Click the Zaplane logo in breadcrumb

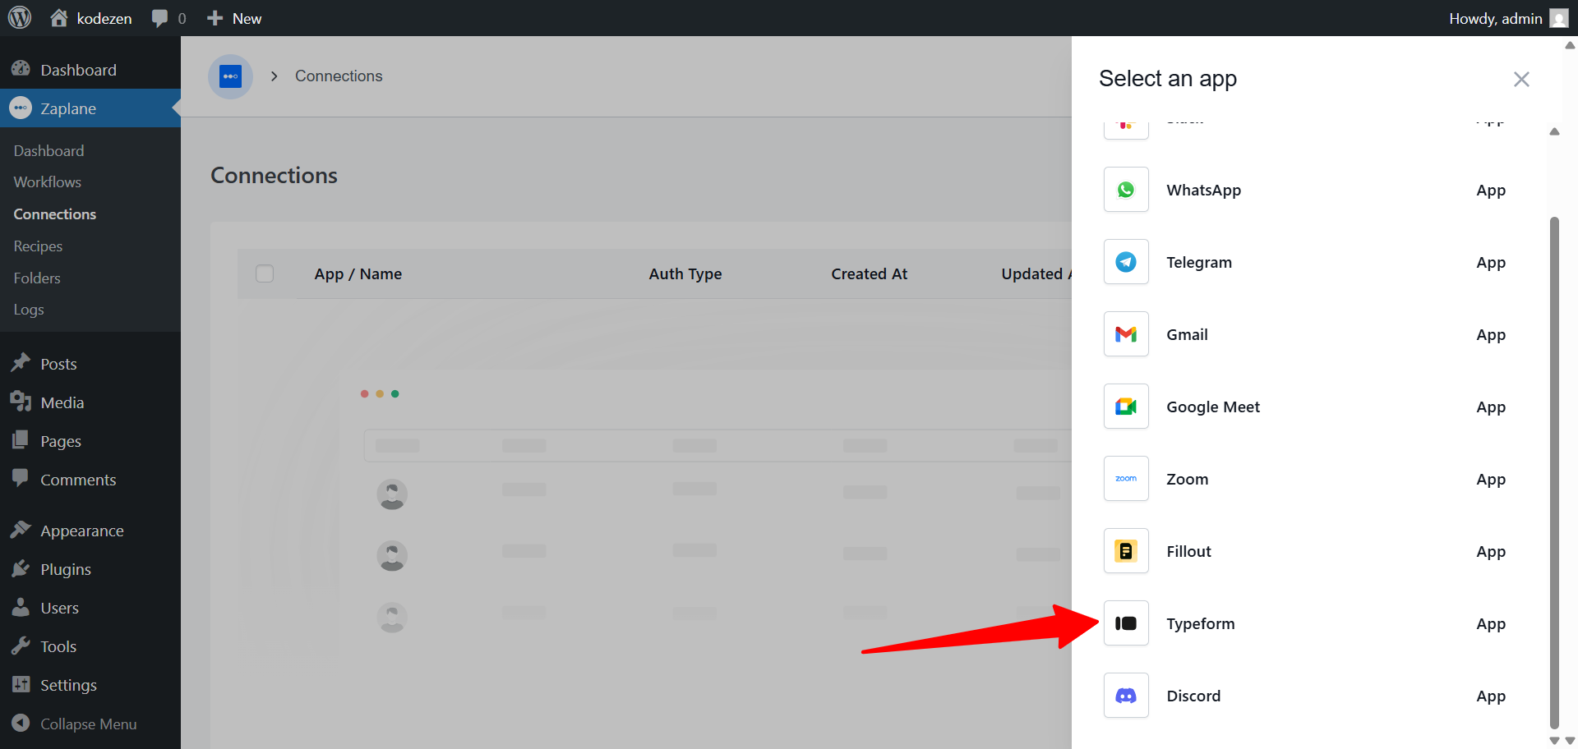tap(231, 76)
